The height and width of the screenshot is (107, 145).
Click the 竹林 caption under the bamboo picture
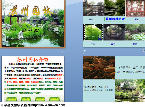coord(93,44)
